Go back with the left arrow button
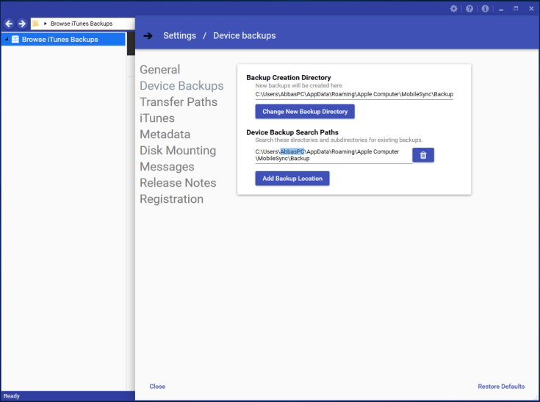Image resolution: width=540 pixels, height=402 pixels. (9, 24)
